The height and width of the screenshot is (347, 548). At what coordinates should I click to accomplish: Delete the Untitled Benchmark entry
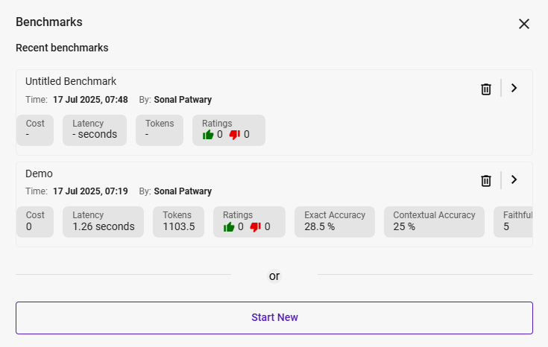[x=486, y=89]
